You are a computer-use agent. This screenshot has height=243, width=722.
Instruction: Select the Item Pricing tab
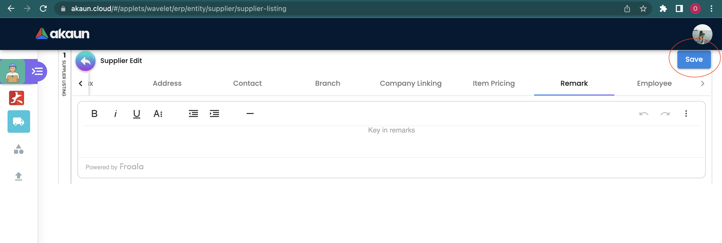pos(493,83)
